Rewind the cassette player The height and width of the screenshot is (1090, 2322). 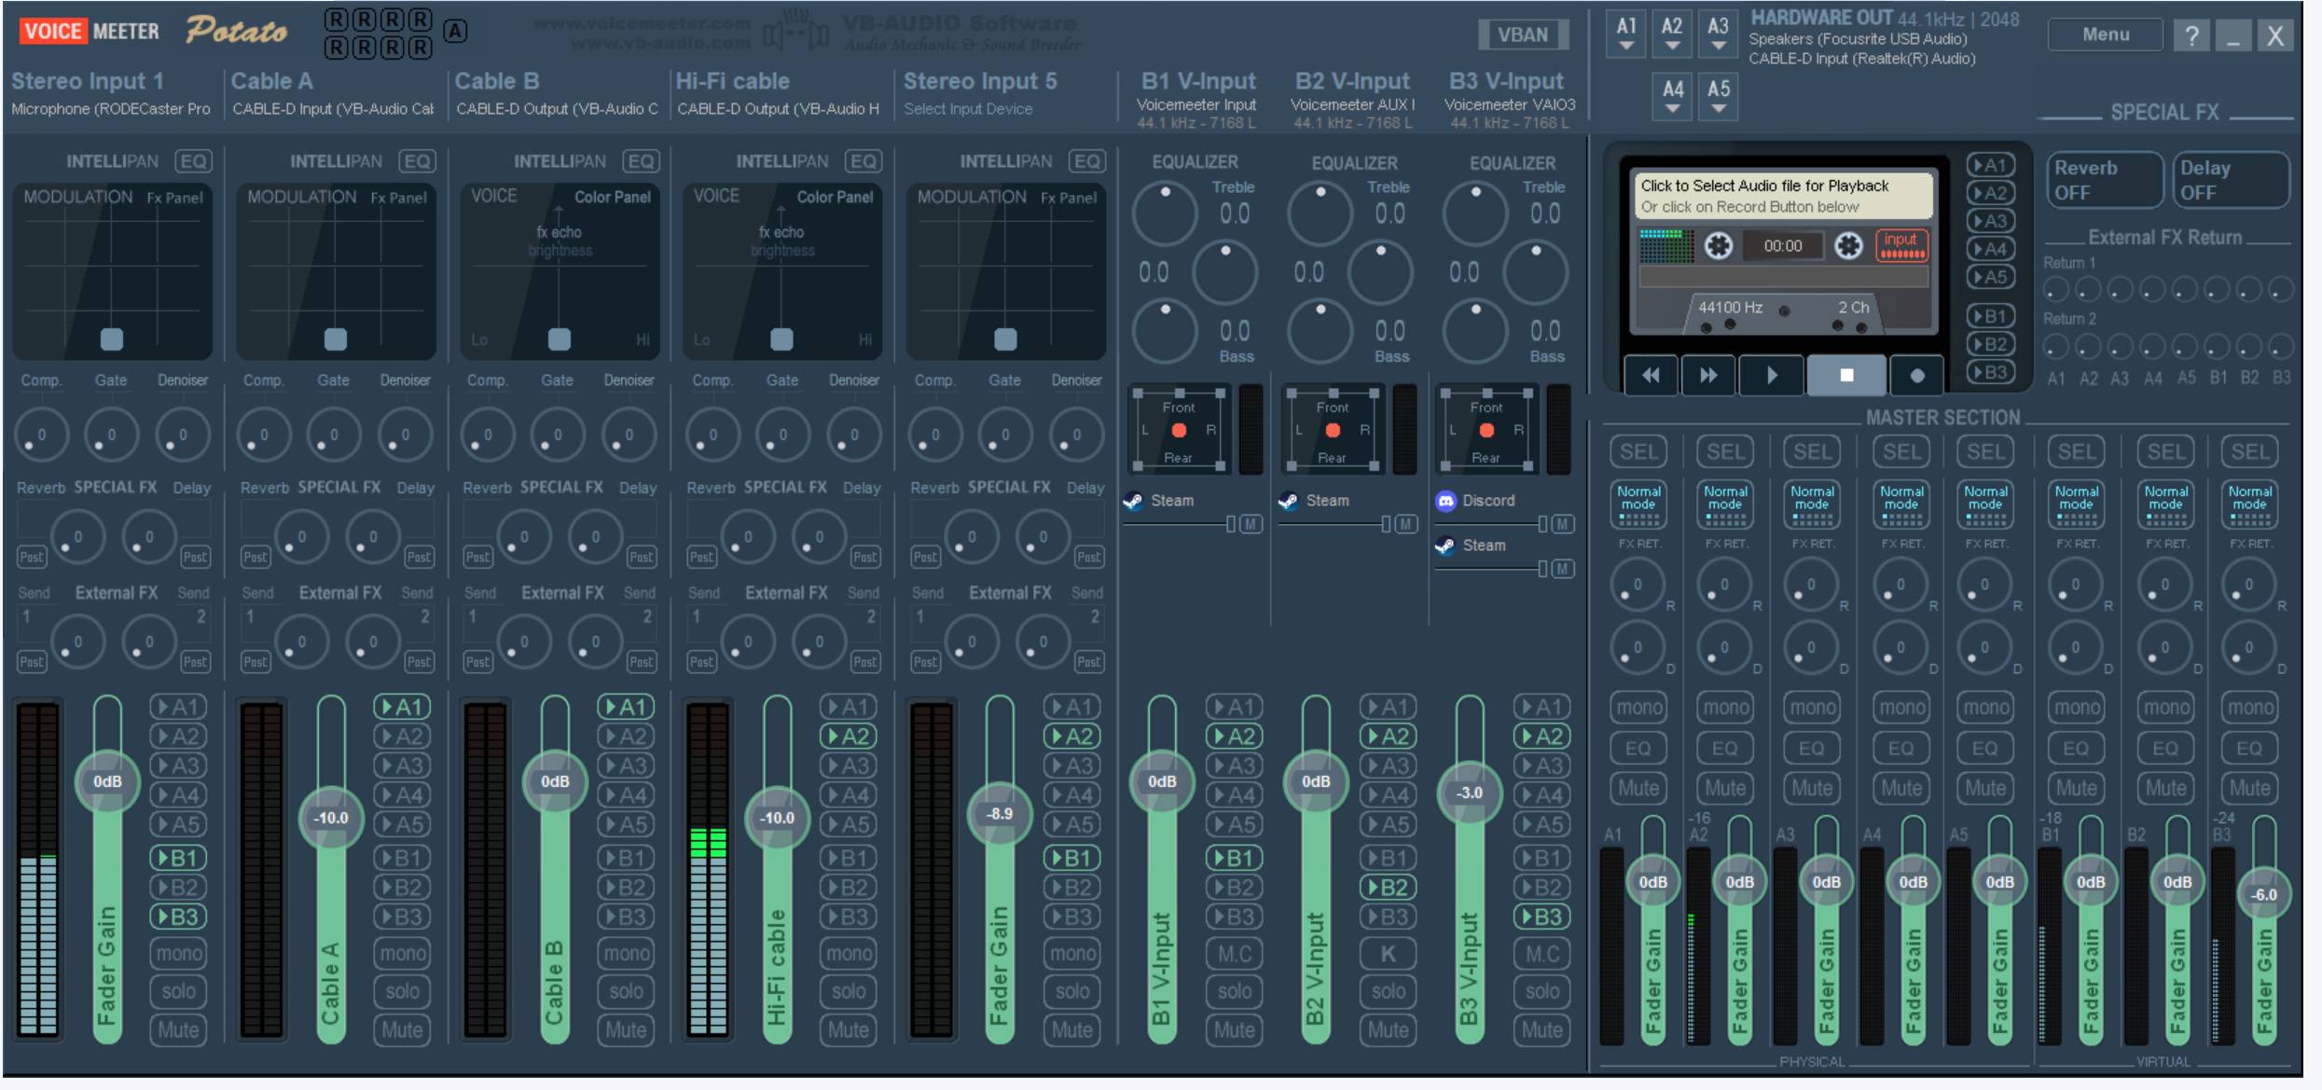click(1651, 376)
